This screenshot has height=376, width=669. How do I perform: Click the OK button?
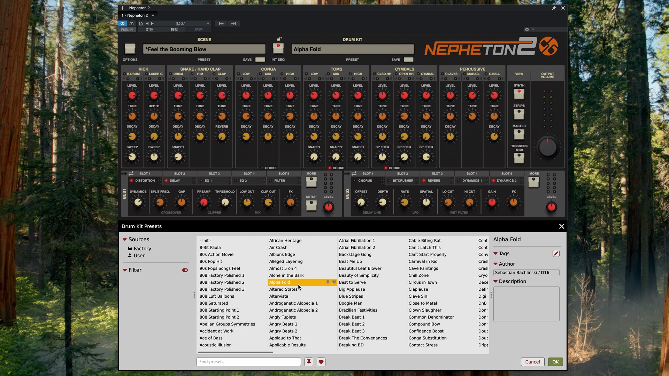[x=555, y=362]
